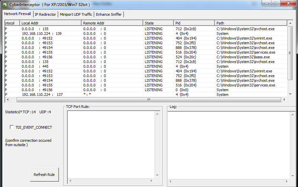Click connection list horizontal scroll left arrow
The width and height of the screenshot is (298, 187).
coord(8,100)
